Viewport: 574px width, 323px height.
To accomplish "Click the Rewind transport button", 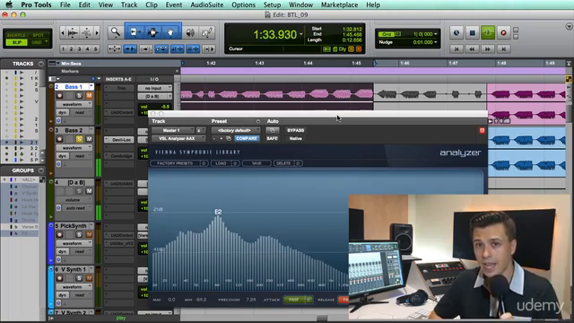I will click(x=473, y=48).
